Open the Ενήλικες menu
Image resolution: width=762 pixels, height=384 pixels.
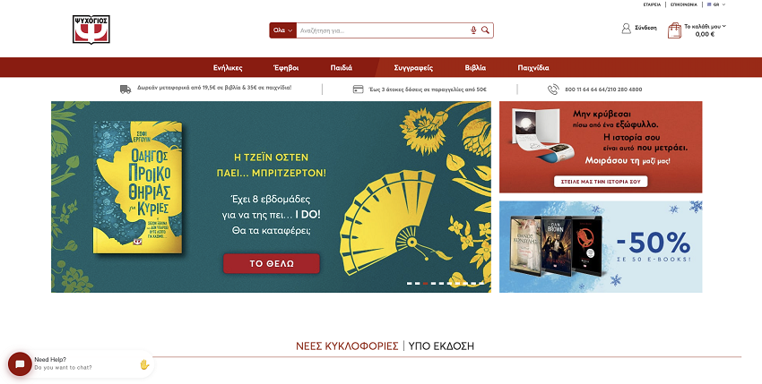[x=228, y=68]
